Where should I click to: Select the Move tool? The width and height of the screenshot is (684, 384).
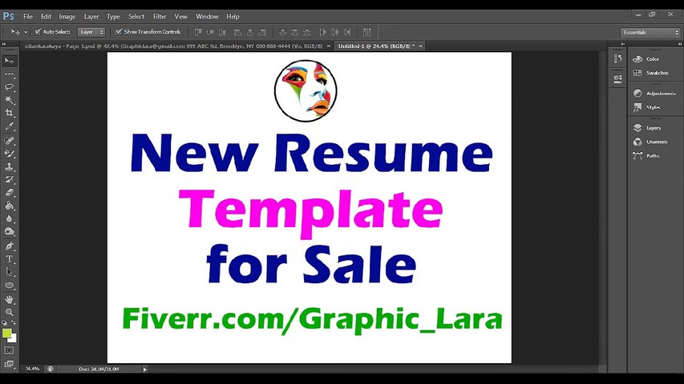9,61
